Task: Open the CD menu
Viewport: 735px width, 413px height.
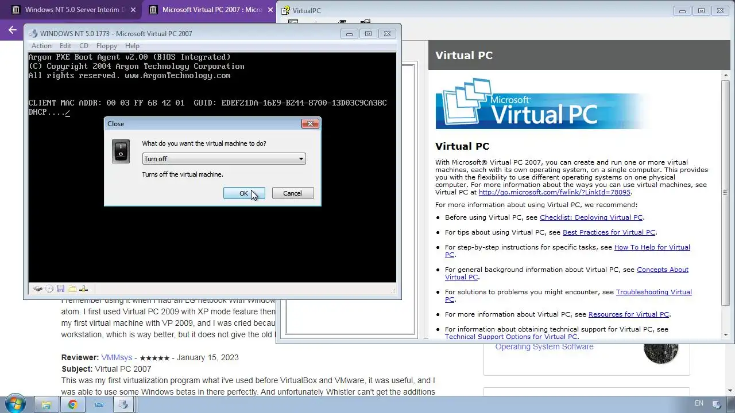Action: pyautogui.click(x=84, y=46)
